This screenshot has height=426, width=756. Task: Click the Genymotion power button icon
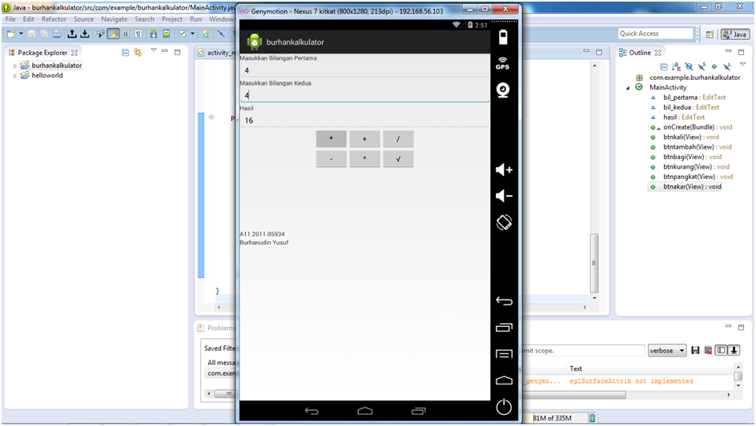click(x=504, y=407)
